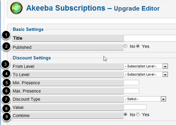Open the To Level subscription dropdown
This screenshot has width=176, height=125.
click(x=146, y=74)
